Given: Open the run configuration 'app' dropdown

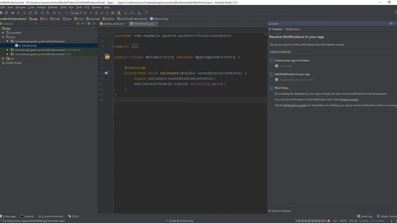Looking at the screenshot, I should click(76, 13).
